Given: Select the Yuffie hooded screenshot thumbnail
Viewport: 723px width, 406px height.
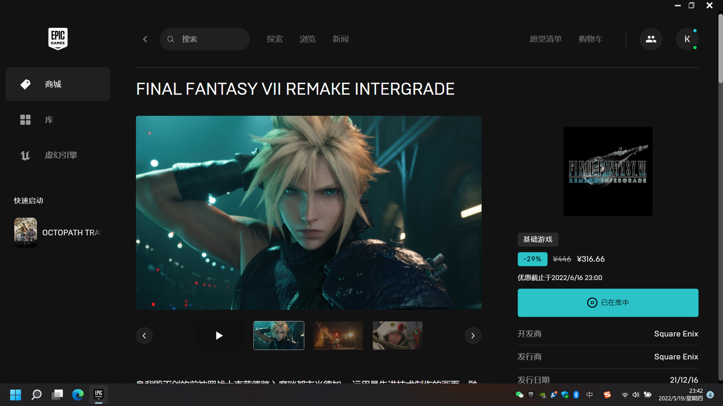Looking at the screenshot, I should 398,336.
